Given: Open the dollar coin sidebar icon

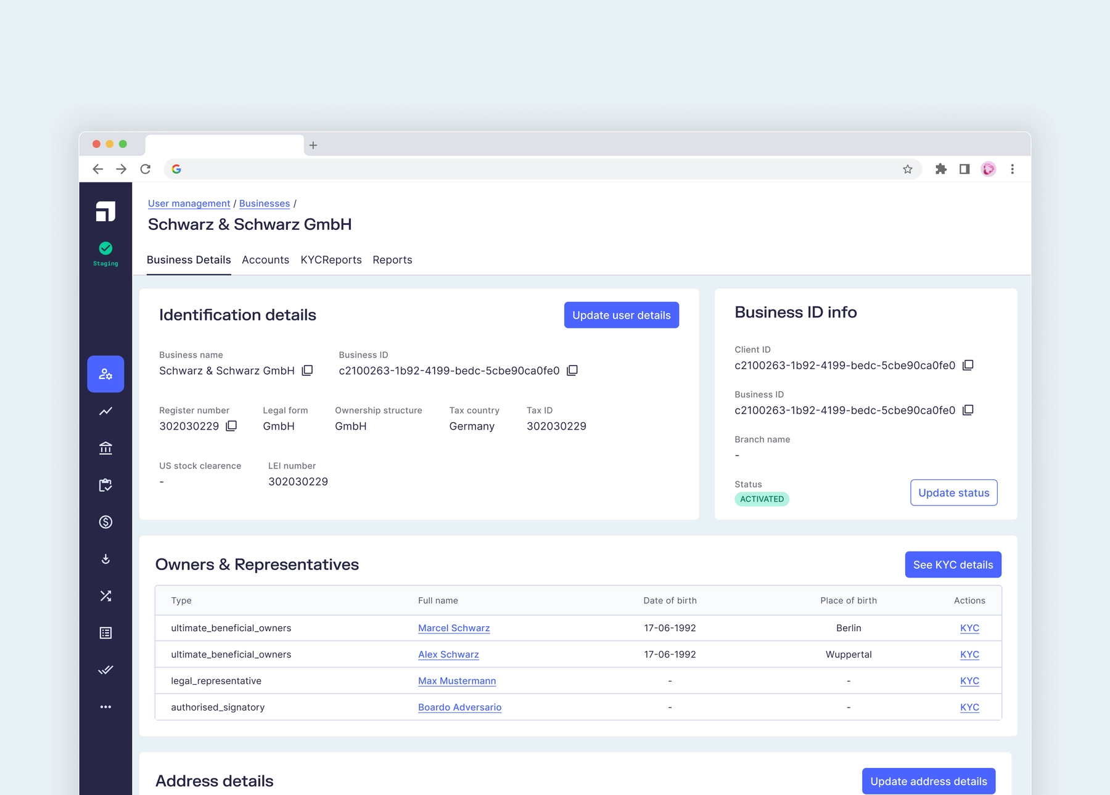Looking at the screenshot, I should coord(105,522).
